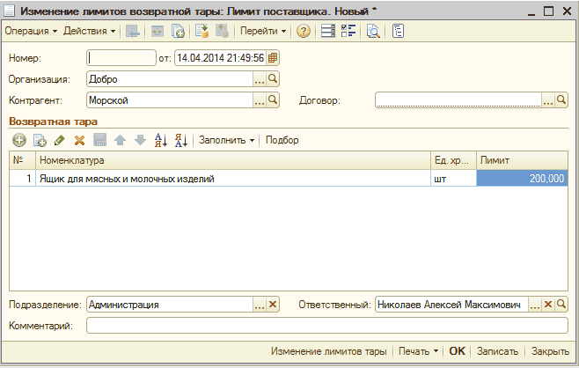
Task: Sort table descending Я-А icon
Action: pos(181,140)
